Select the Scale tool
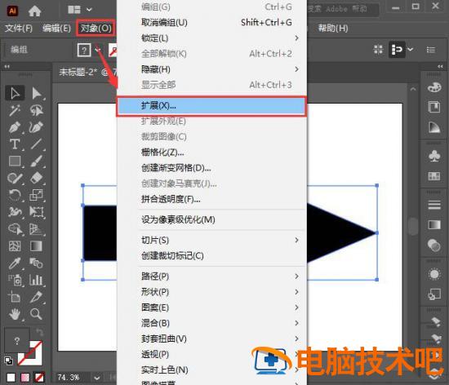The height and width of the screenshot is (385, 449). (37, 195)
